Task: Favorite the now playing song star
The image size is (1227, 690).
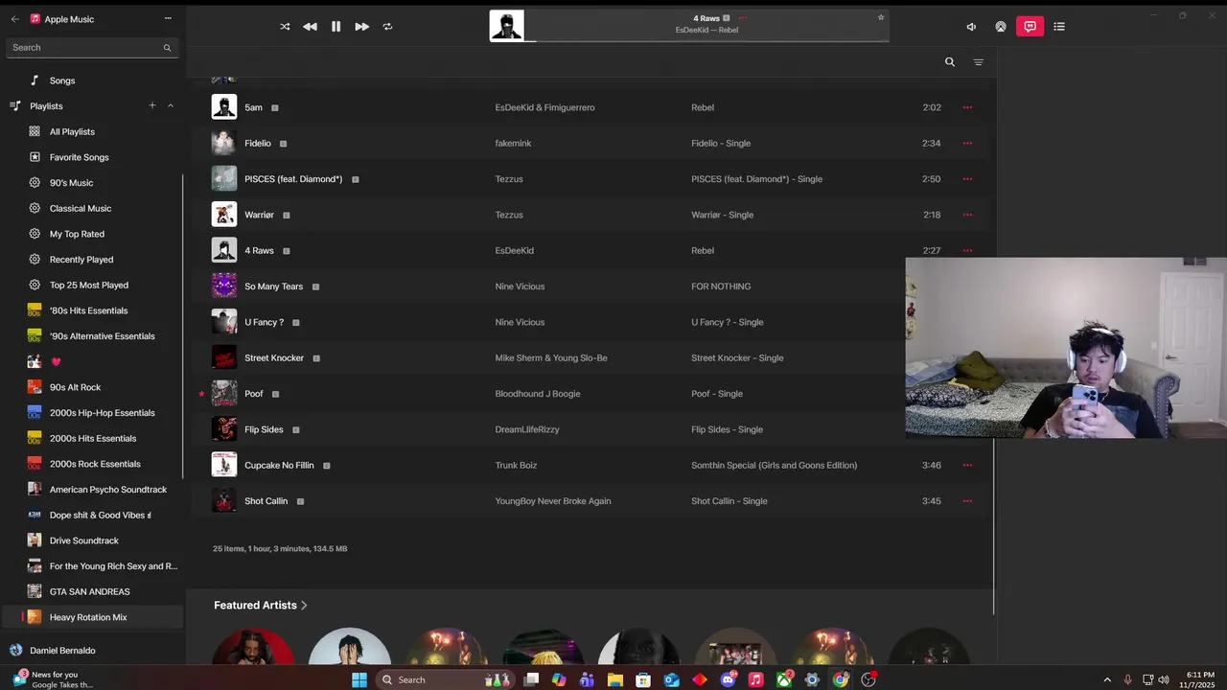Action: [881, 17]
